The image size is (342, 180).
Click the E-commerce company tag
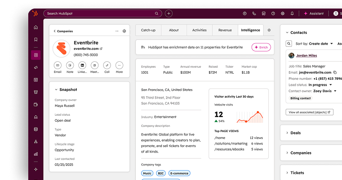pos(179,173)
